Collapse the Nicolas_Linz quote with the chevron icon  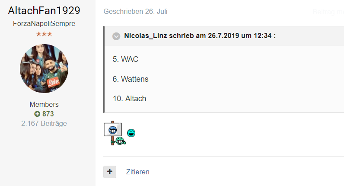(x=116, y=36)
